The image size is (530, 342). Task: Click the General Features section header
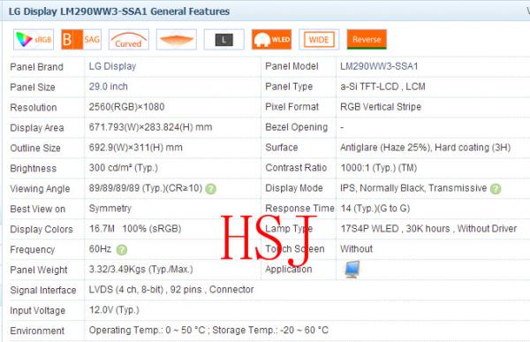tap(119, 11)
